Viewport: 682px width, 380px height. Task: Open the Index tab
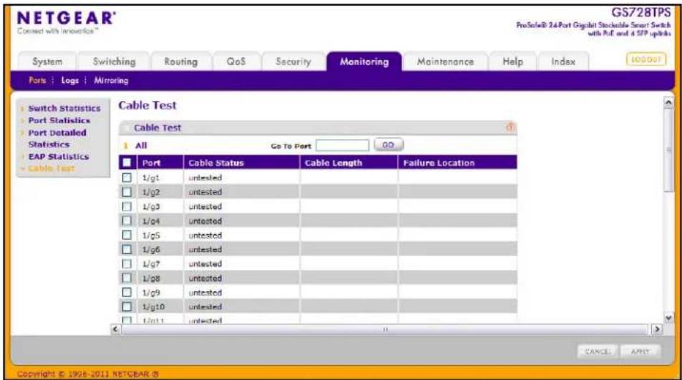563,62
